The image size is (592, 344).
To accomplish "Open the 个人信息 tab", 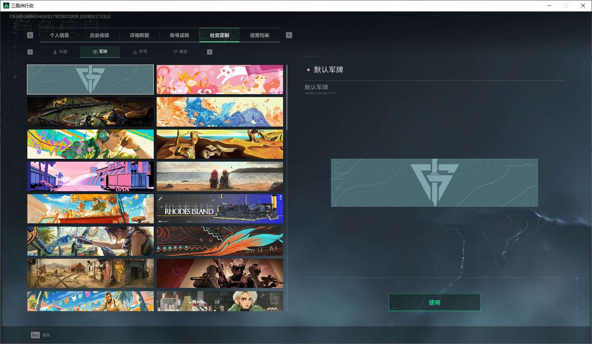I will click(59, 35).
